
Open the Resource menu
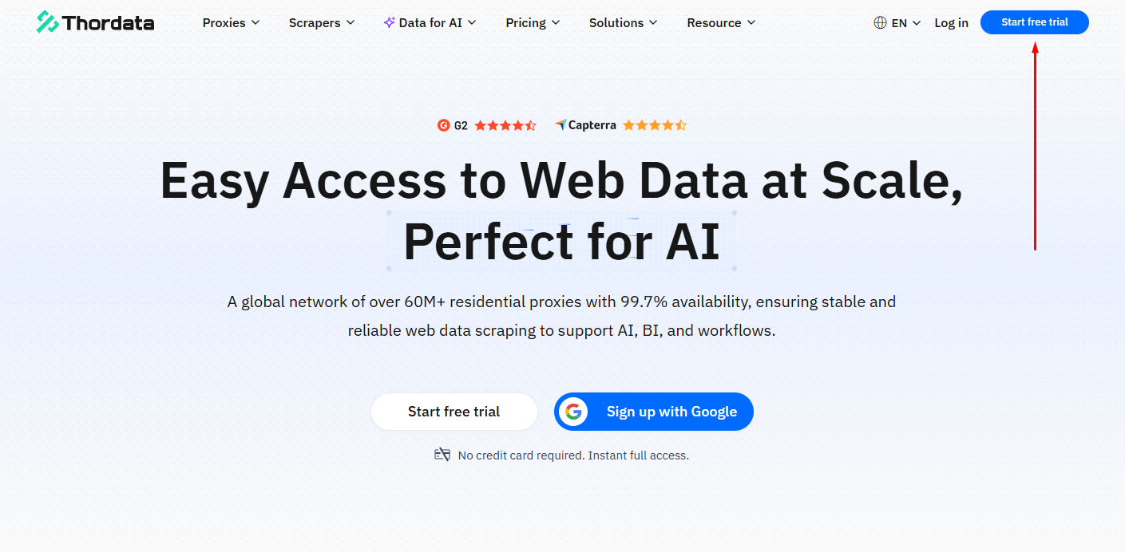coord(721,22)
